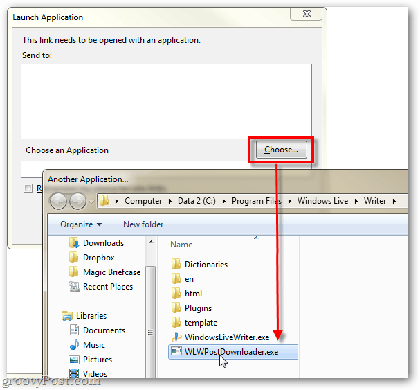Select Writer breadcrumb segment
The height and width of the screenshot is (390, 420).
(x=375, y=201)
